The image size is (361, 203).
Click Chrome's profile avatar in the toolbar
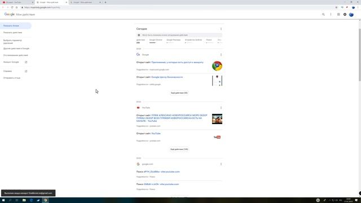[353, 7]
